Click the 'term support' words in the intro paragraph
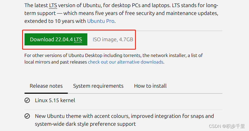This screenshot has height=131, width=249. [x=40, y=13]
